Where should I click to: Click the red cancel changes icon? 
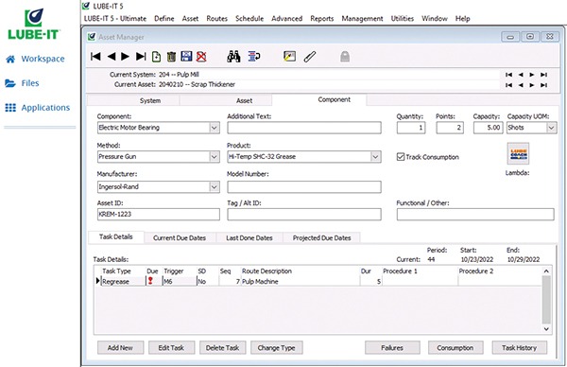(201, 57)
